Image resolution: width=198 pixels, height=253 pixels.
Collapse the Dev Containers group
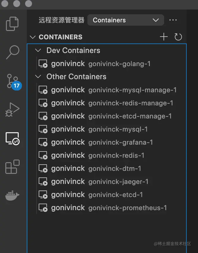38,50
